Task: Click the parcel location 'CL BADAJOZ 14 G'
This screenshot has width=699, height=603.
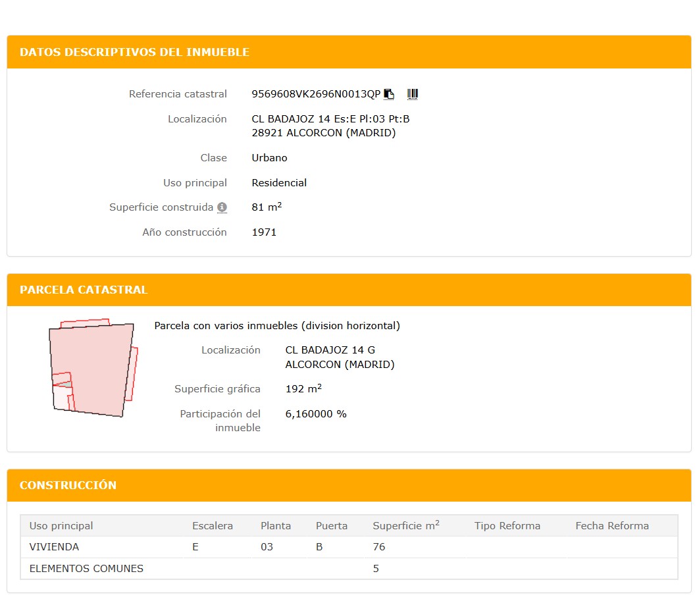Action: (x=330, y=350)
